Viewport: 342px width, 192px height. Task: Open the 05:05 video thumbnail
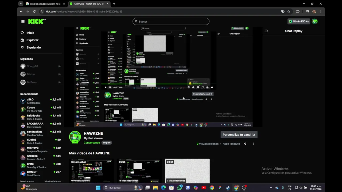[x=139, y=171]
